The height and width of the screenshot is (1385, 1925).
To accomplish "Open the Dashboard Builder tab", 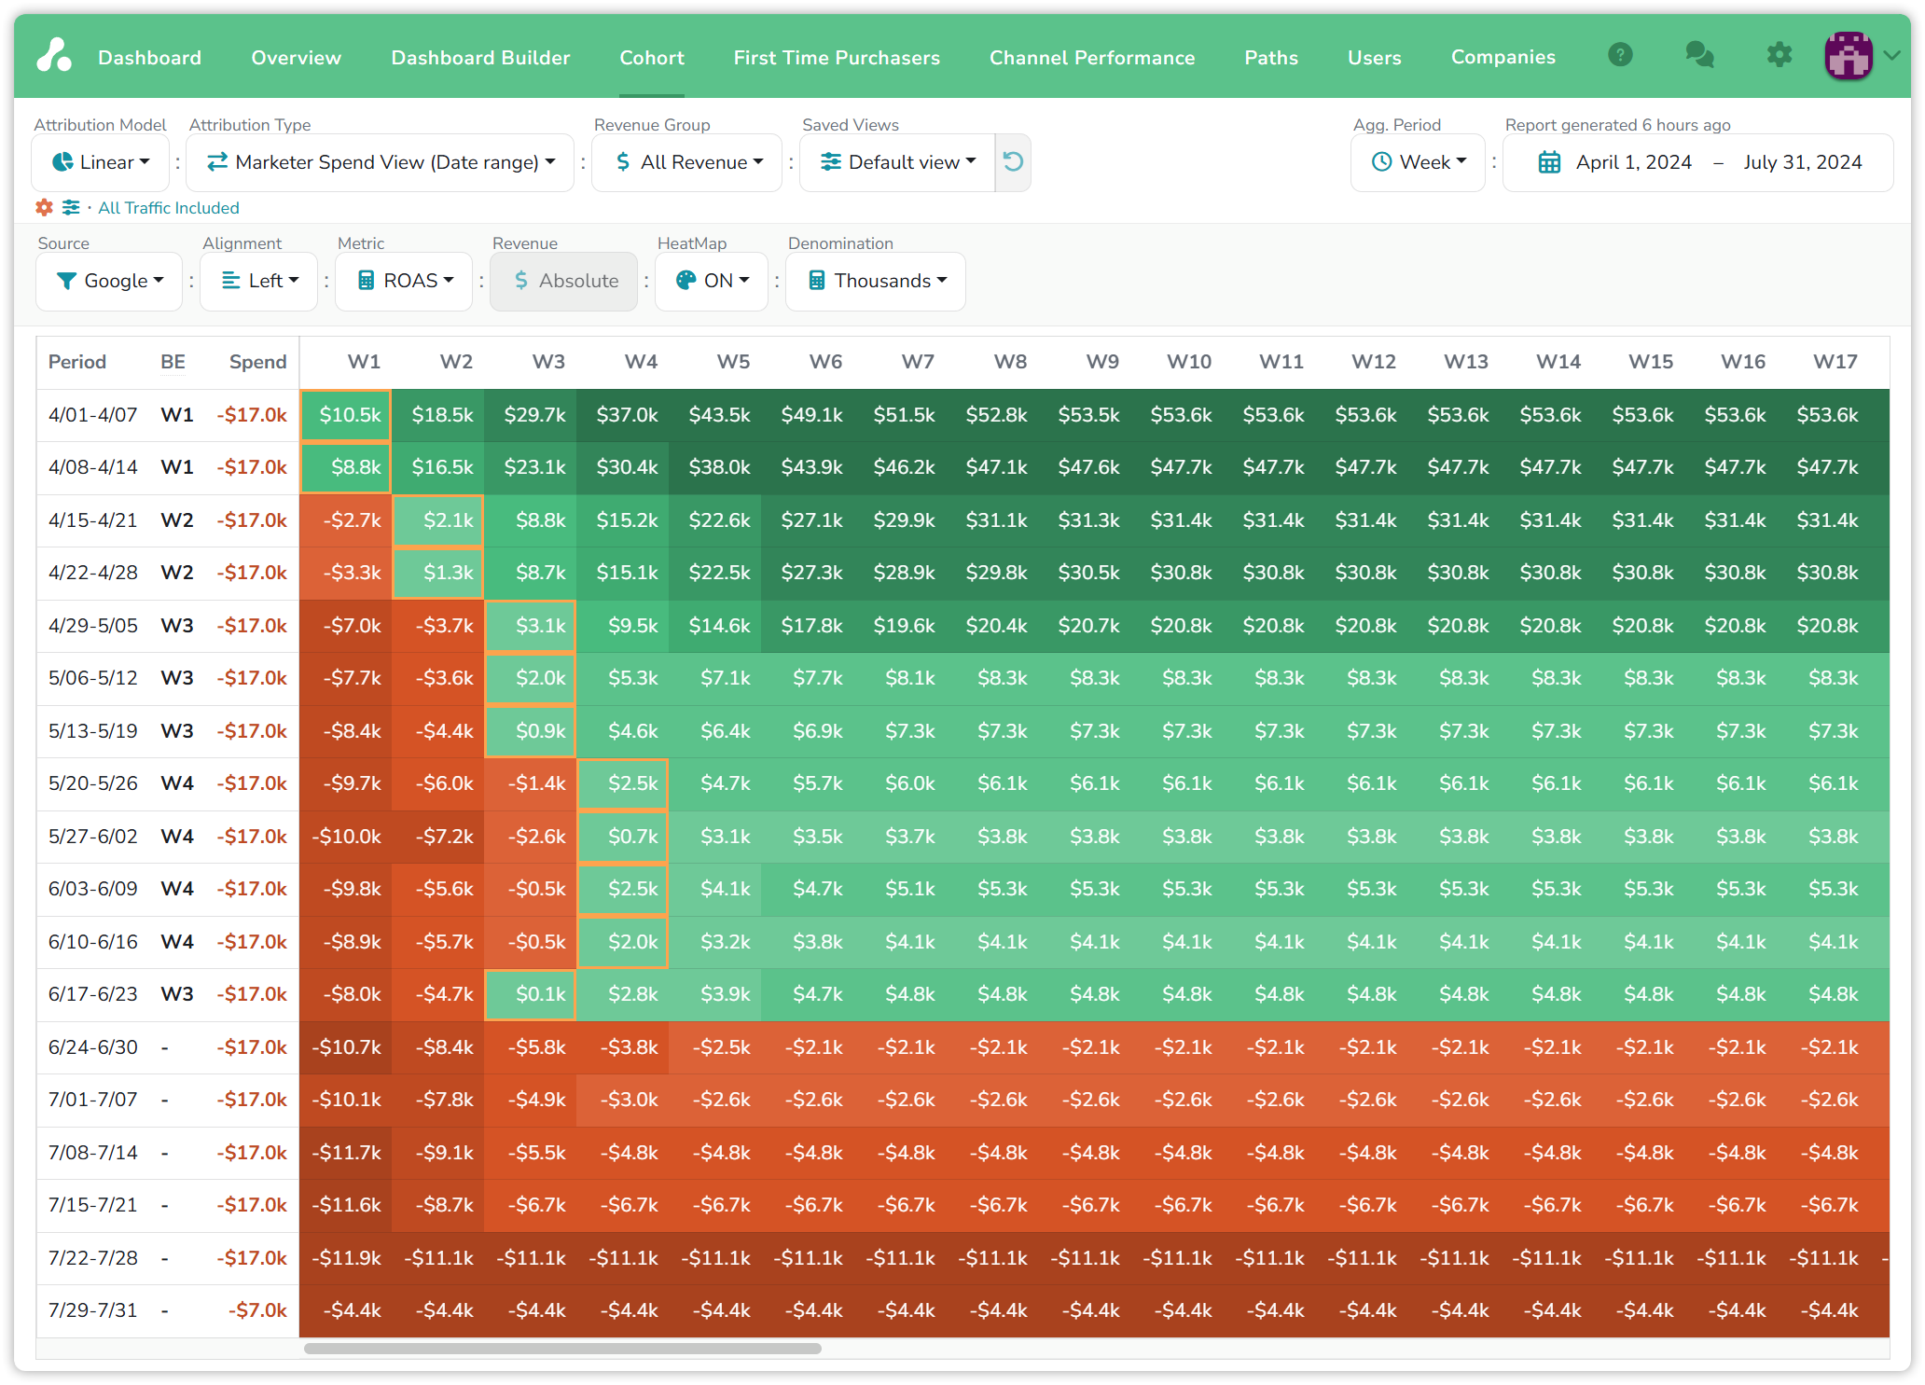I will click(x=480, y=58).
